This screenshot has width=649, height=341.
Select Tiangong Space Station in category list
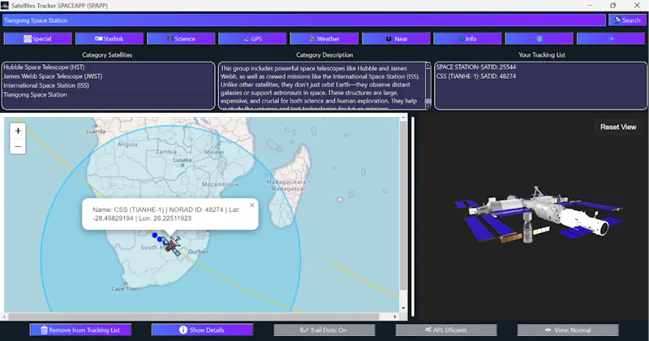35,94
